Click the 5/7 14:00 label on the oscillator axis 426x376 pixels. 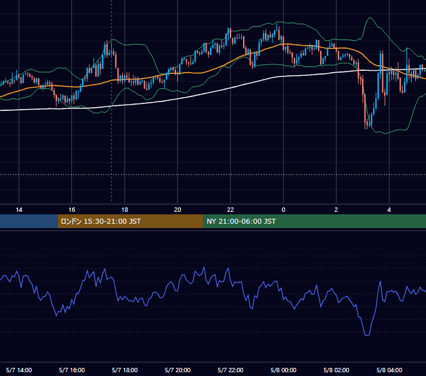[19, 370]
